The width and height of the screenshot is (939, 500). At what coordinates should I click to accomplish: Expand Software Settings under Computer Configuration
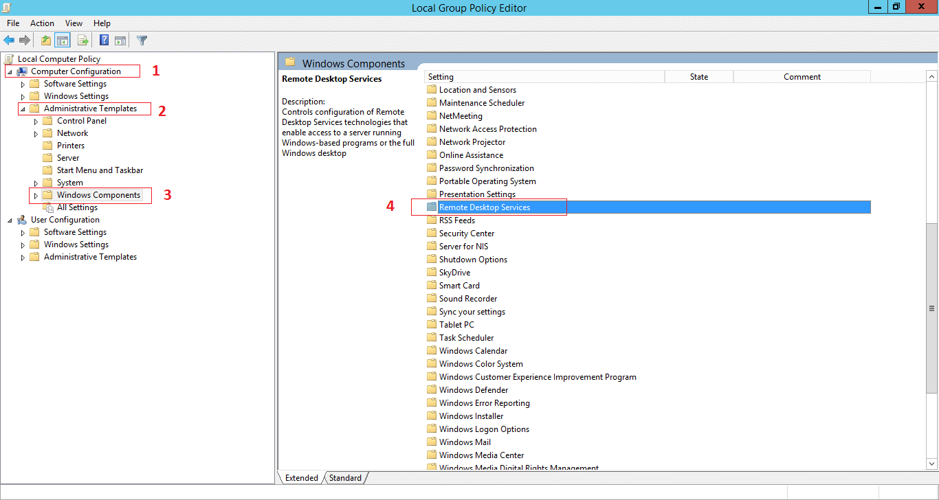click(23, 84)
